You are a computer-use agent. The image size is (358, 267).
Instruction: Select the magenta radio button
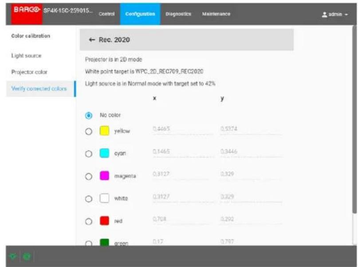pos(89,176)
